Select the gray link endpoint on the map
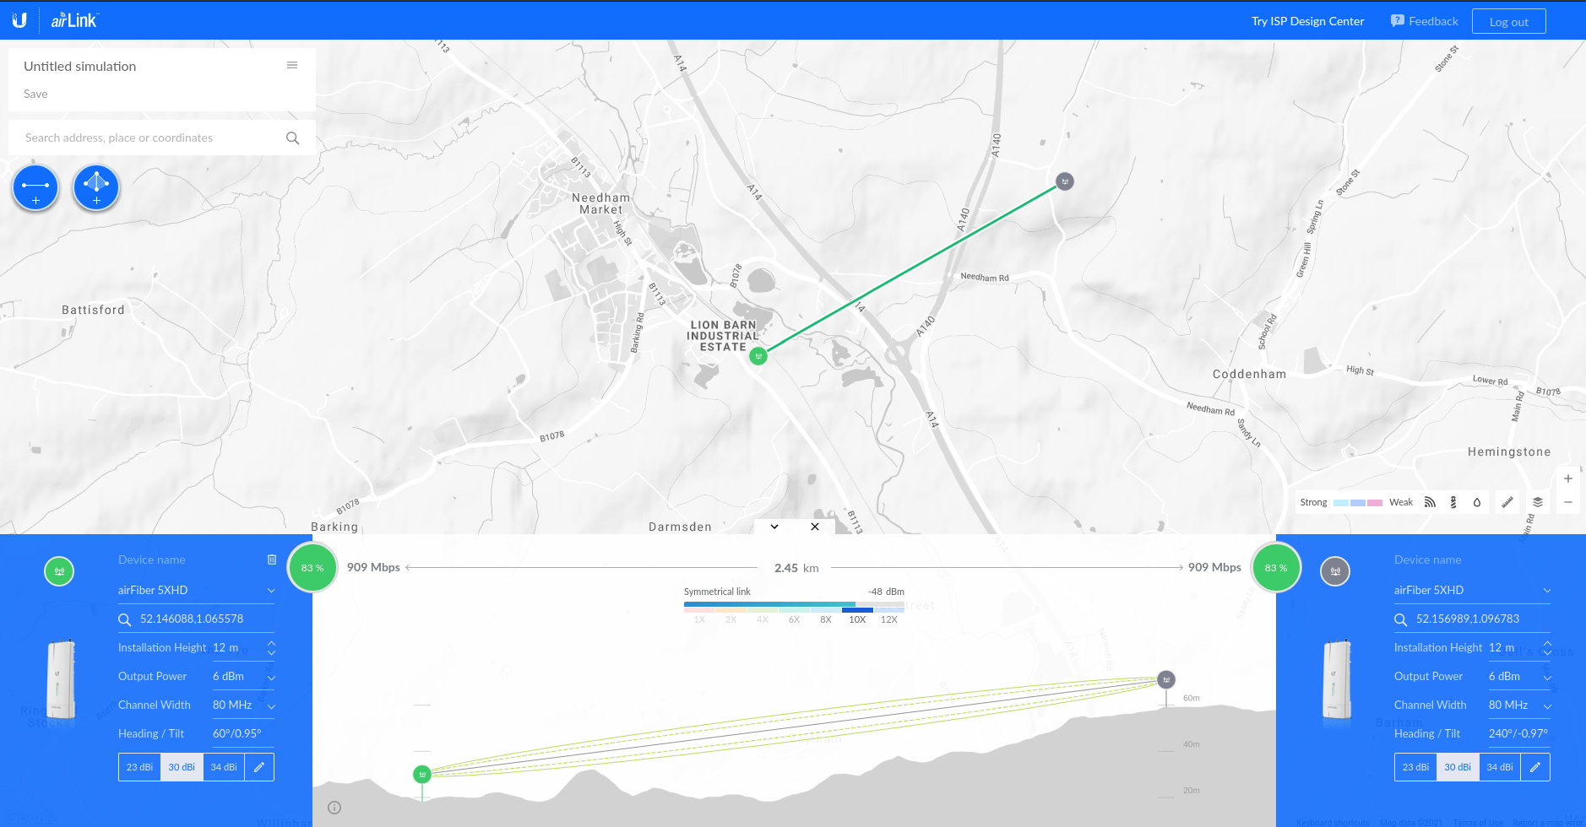The width and height of the screenshot is (1586, 827). coord(1065,181)
